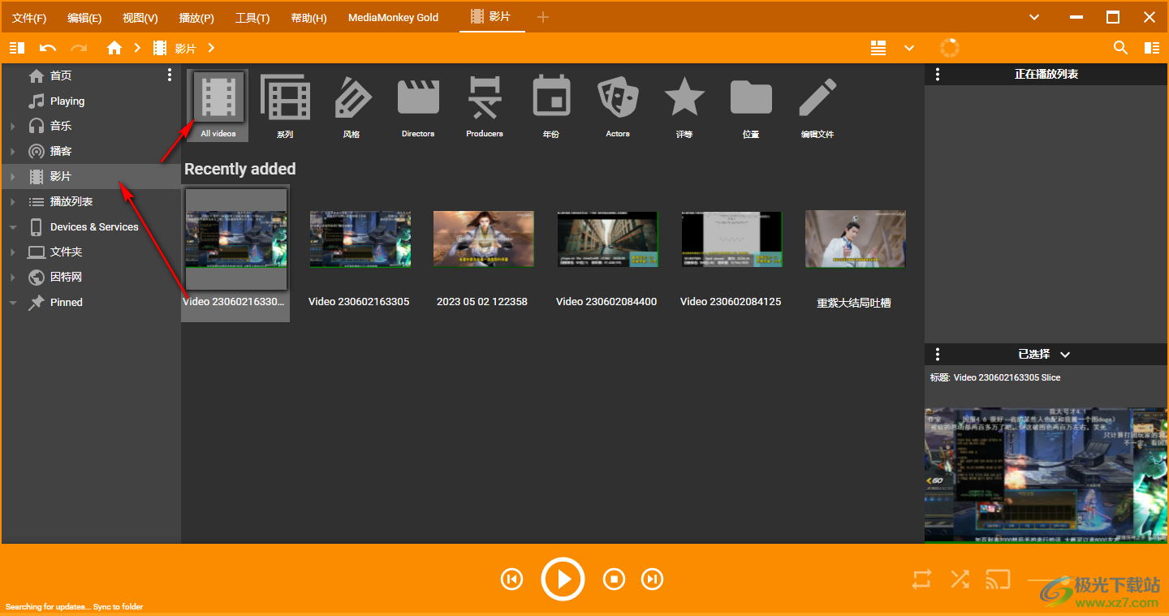Screen dimensions: 1169x616
Task: Open the Directors category icon
Action: pyautogui.click(x=418, y=98)
